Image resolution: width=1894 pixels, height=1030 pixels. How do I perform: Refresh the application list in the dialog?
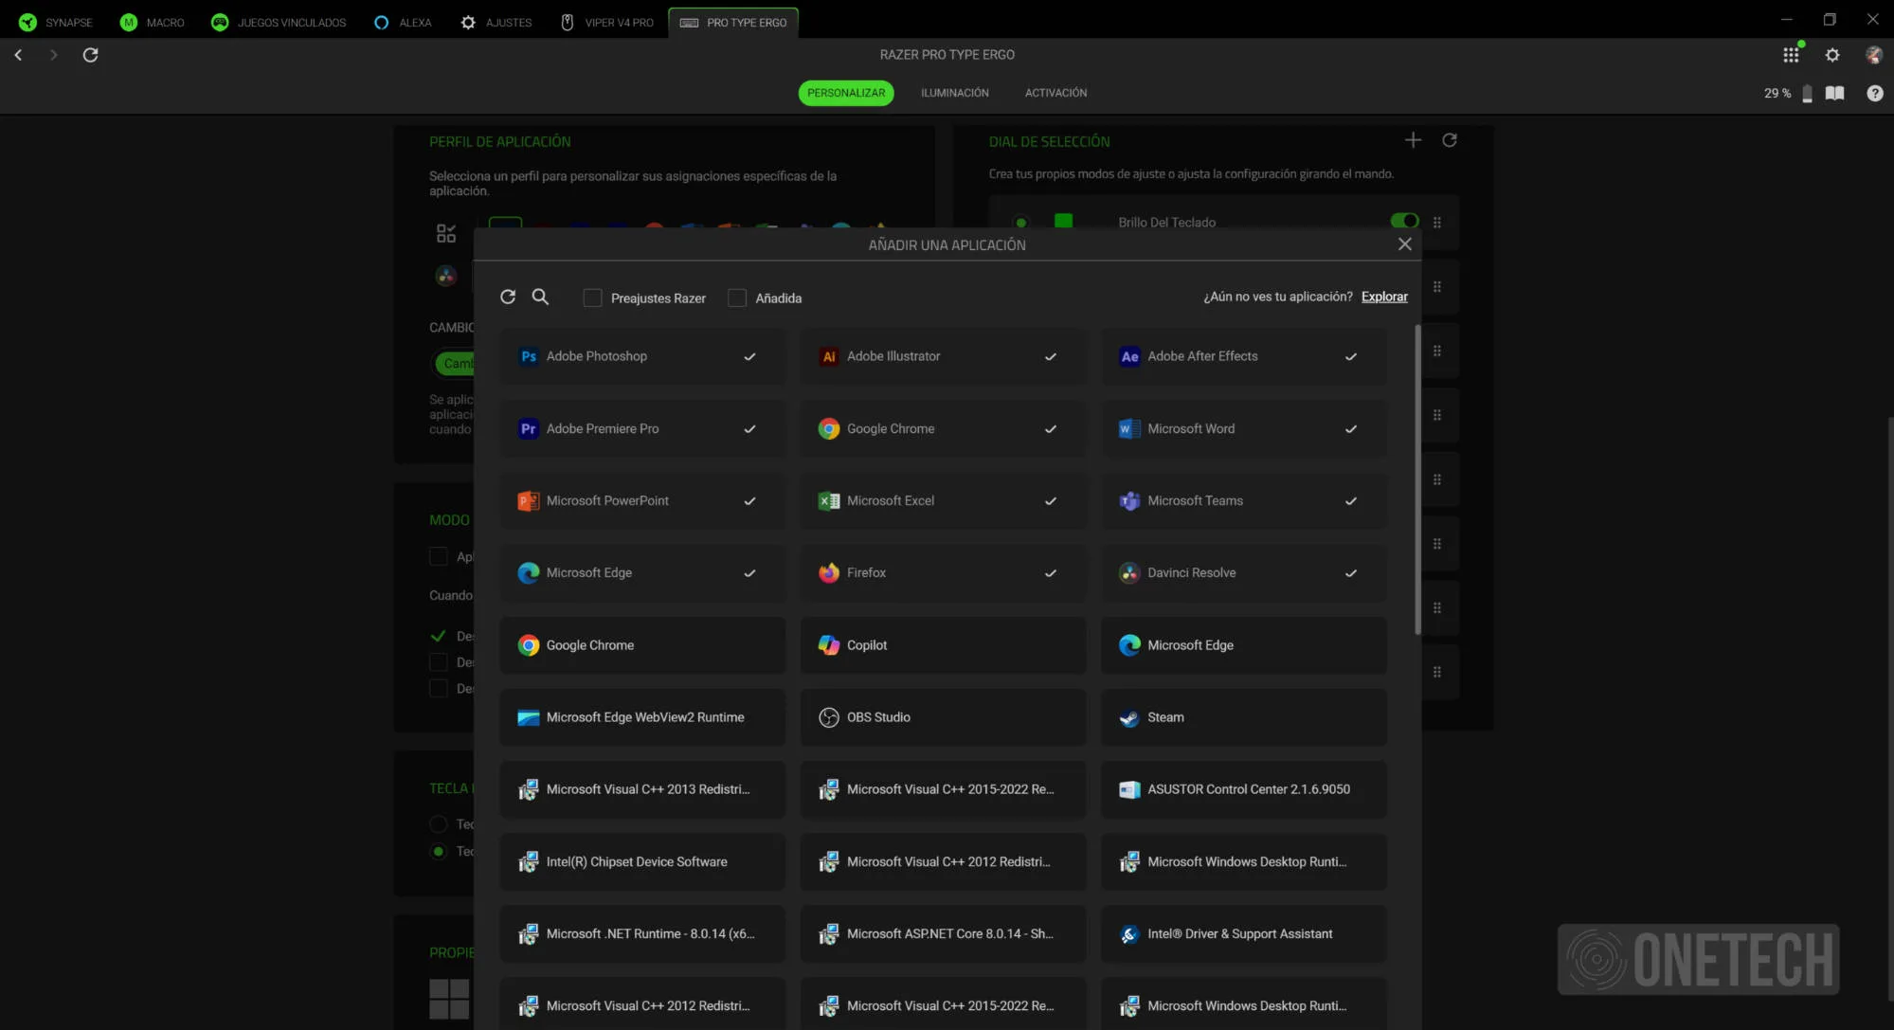click(x=508, y=298)
